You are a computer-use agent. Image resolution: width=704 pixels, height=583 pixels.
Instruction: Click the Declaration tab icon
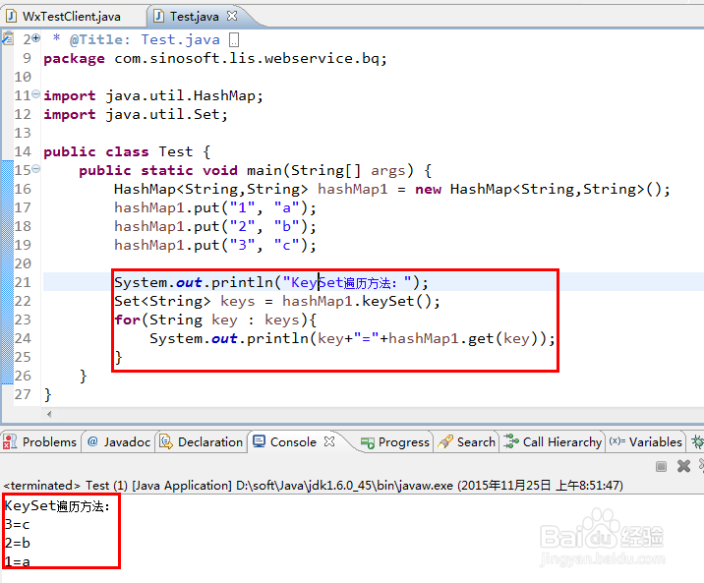pos(166,442)
